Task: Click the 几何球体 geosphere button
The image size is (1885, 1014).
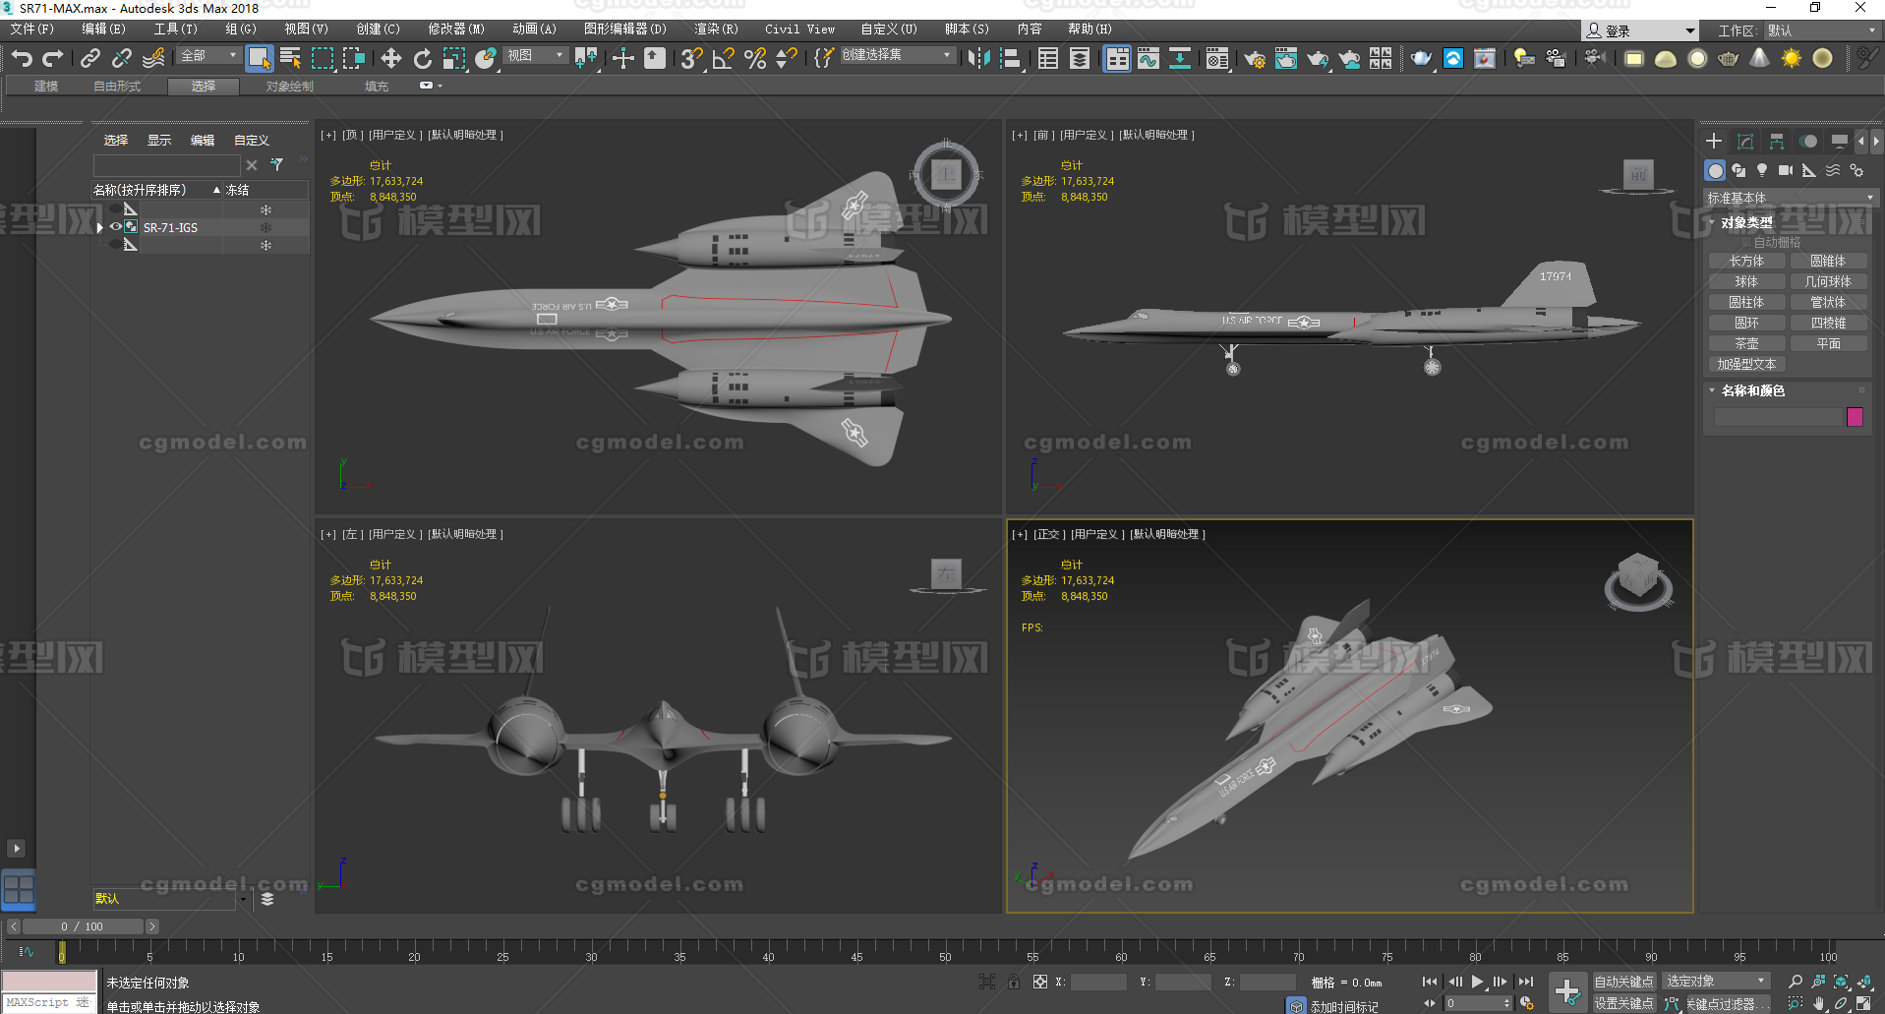Action: [1828, 281]
